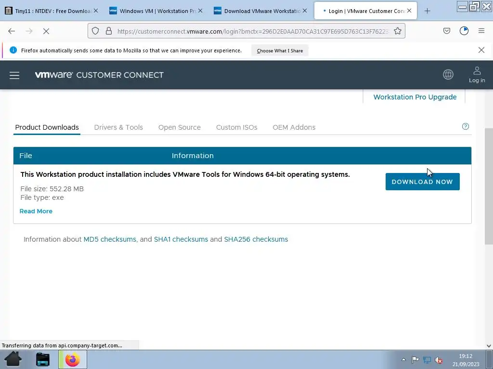Viewport: 493px width, 369px height.
Task: Open the Drivers & Tools tab
Action: 118,127
